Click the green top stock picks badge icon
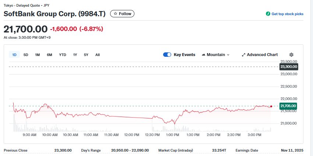Screen dimensions: 313x156 point(268,14)
